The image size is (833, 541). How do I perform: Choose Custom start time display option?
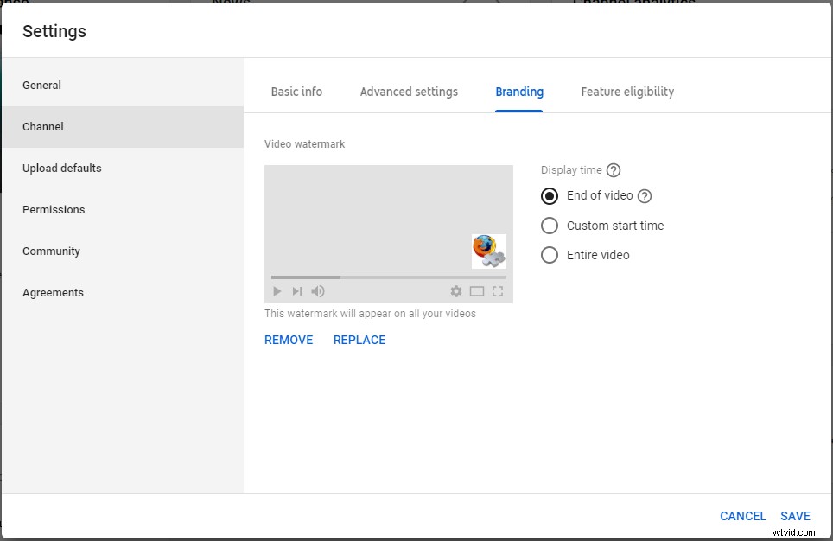point(550,226)
